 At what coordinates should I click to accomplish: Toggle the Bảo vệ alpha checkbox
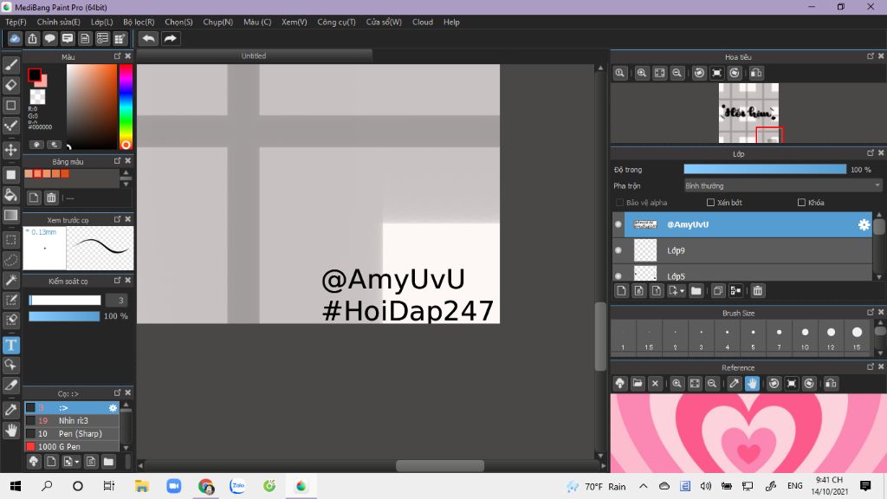pos(619,203)
